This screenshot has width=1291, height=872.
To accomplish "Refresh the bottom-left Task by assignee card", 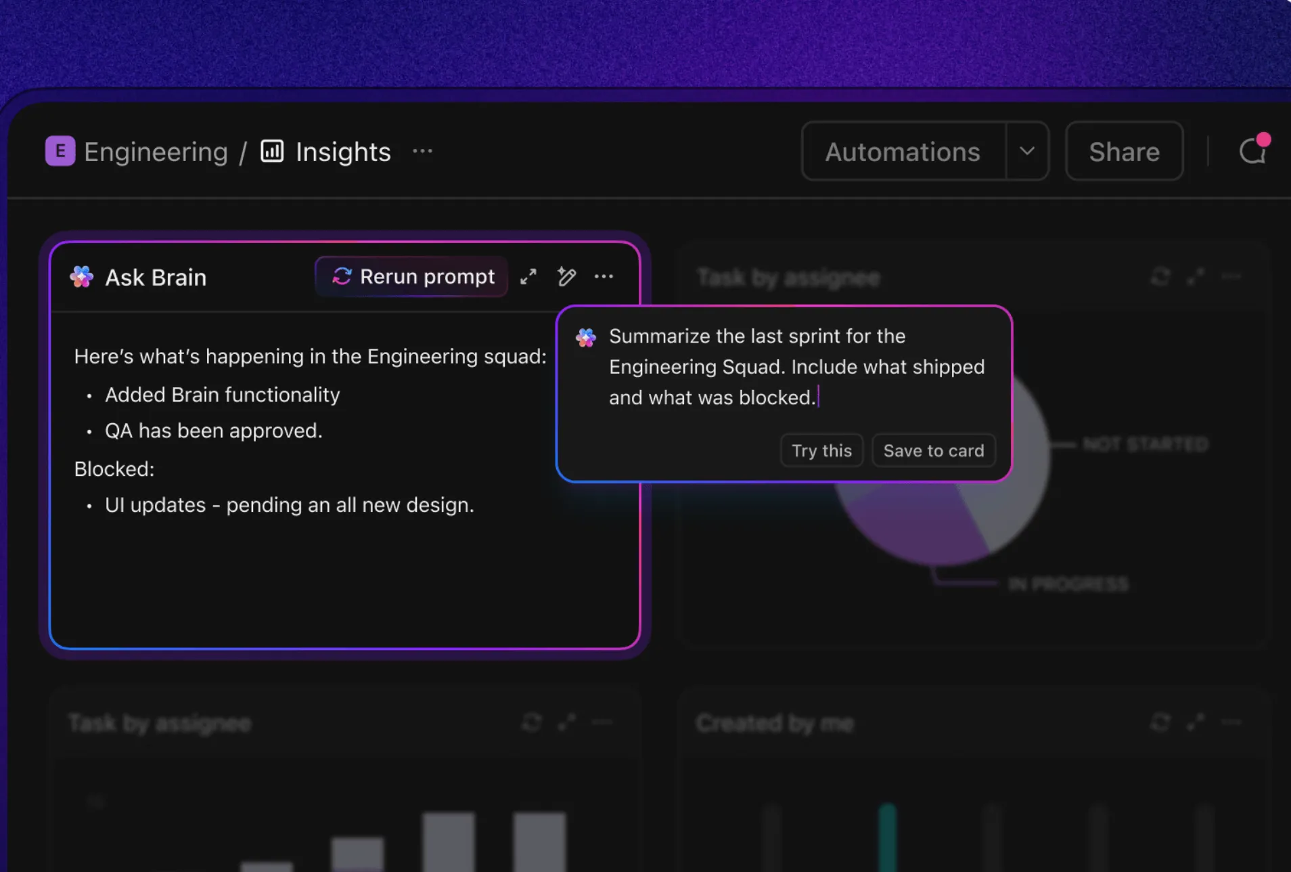I will [x=532, y=722].
